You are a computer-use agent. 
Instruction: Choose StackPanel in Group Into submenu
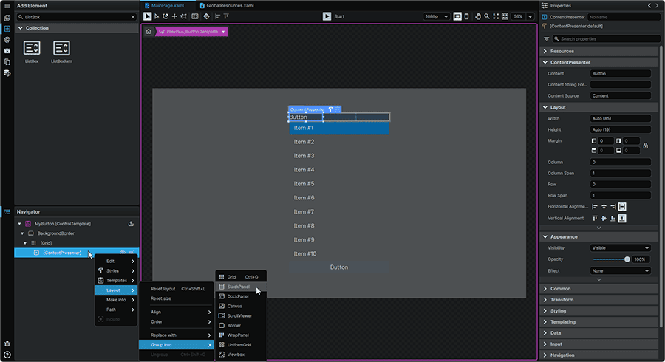tap(241, 287)
